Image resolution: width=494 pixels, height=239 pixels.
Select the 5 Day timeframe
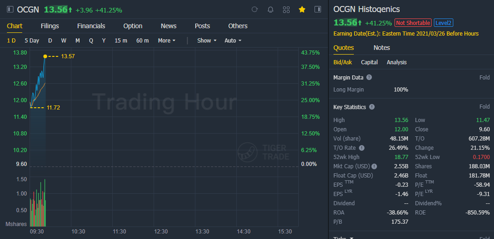[32, 41]
